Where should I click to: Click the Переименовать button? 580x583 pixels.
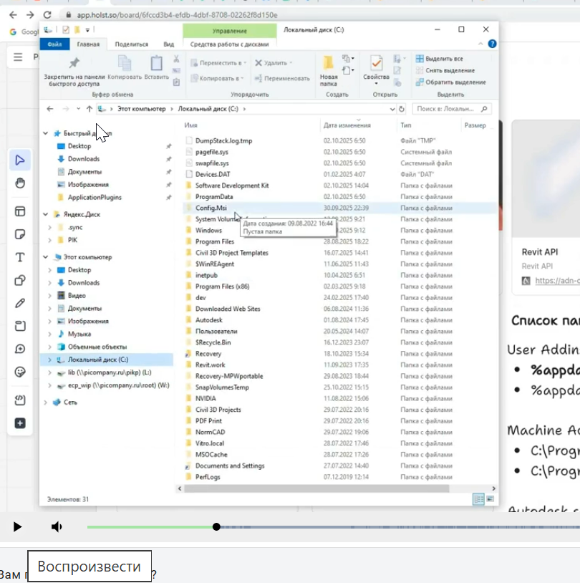pos(282,79)
